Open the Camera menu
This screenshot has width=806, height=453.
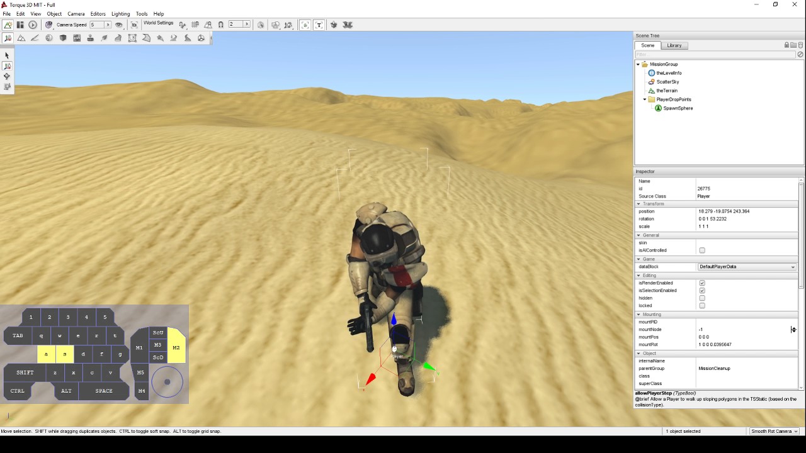coord(76,14)
